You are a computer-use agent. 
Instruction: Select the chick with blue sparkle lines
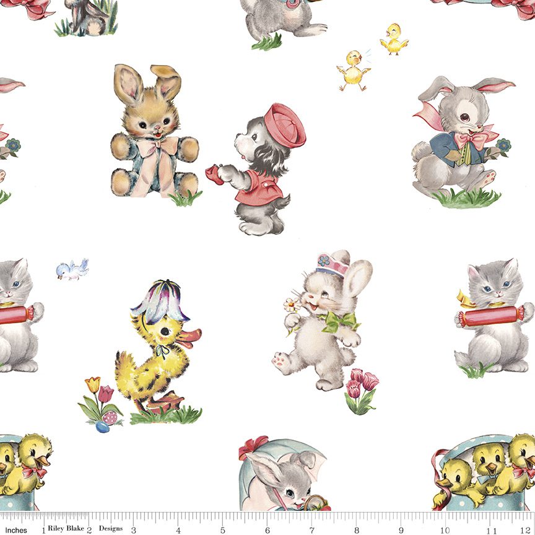point(354,71)
